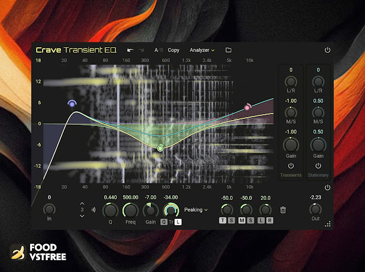Step to next band with up chevron
Screen dimensions: 365x272
tap(82, 203)
